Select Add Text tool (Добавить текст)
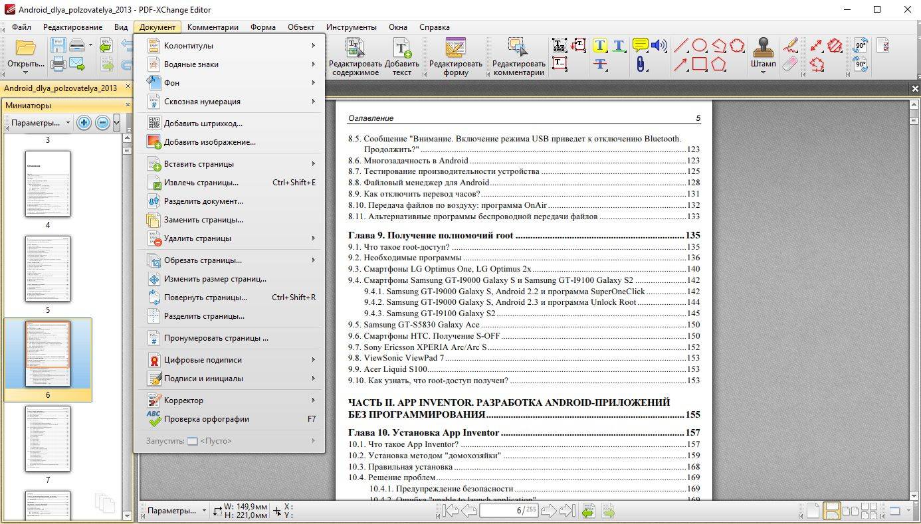The height and width of the screenshot is (524, 921). 401,56
